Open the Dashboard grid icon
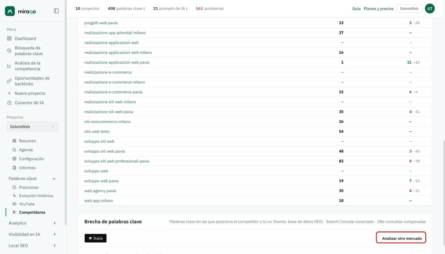 pyautogui.click(x=9, y=39)
